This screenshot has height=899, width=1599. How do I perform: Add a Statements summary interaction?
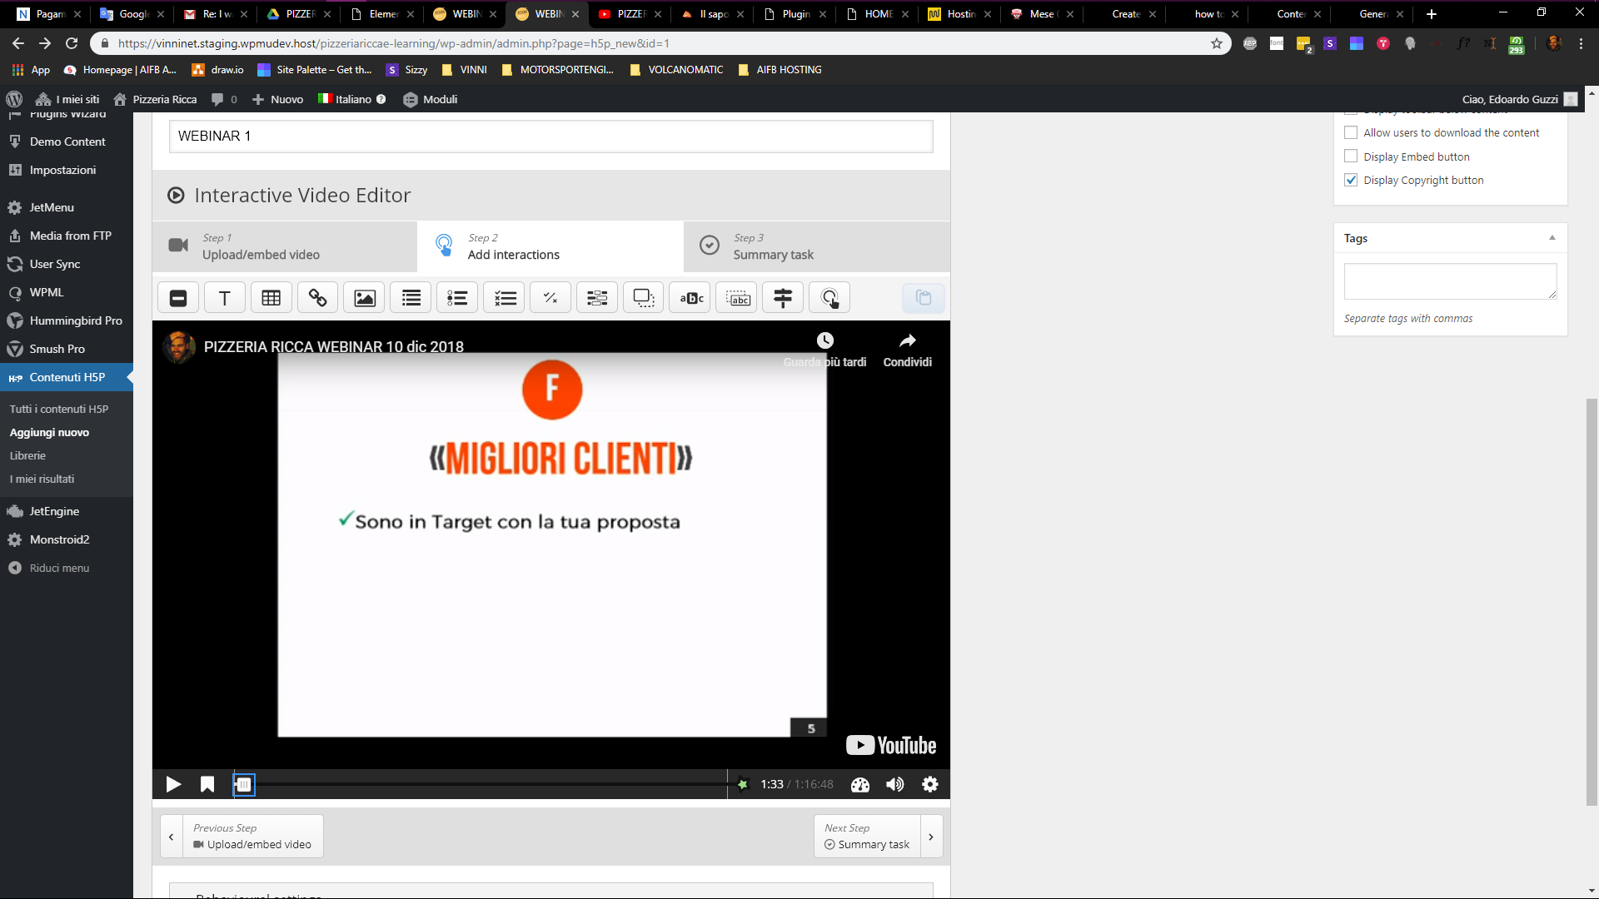[411, 298]
